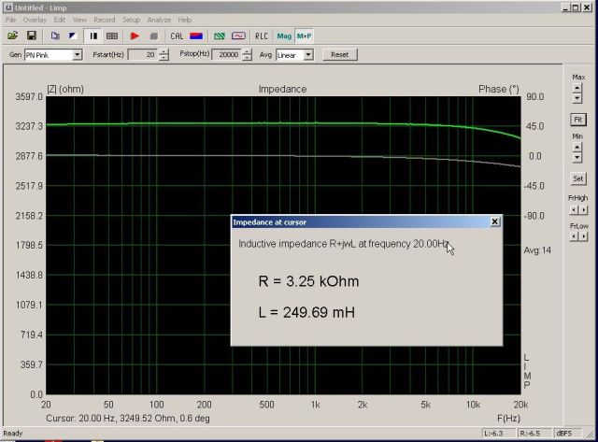
Task: Save measurement with the floppy disk icon
Action: coord(31,36)
